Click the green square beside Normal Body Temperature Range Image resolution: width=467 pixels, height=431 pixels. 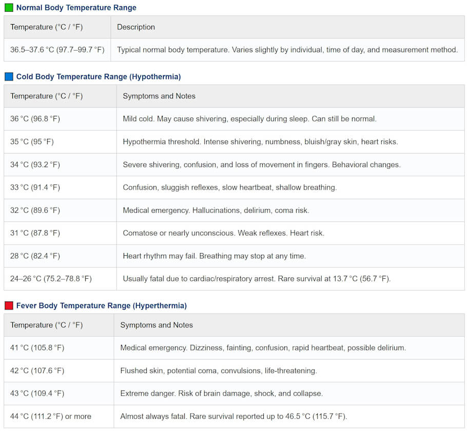point(9,8)
